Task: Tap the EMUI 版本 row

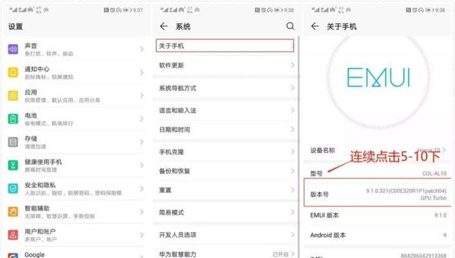Action: pyautogui.click(x=378, y=215)
